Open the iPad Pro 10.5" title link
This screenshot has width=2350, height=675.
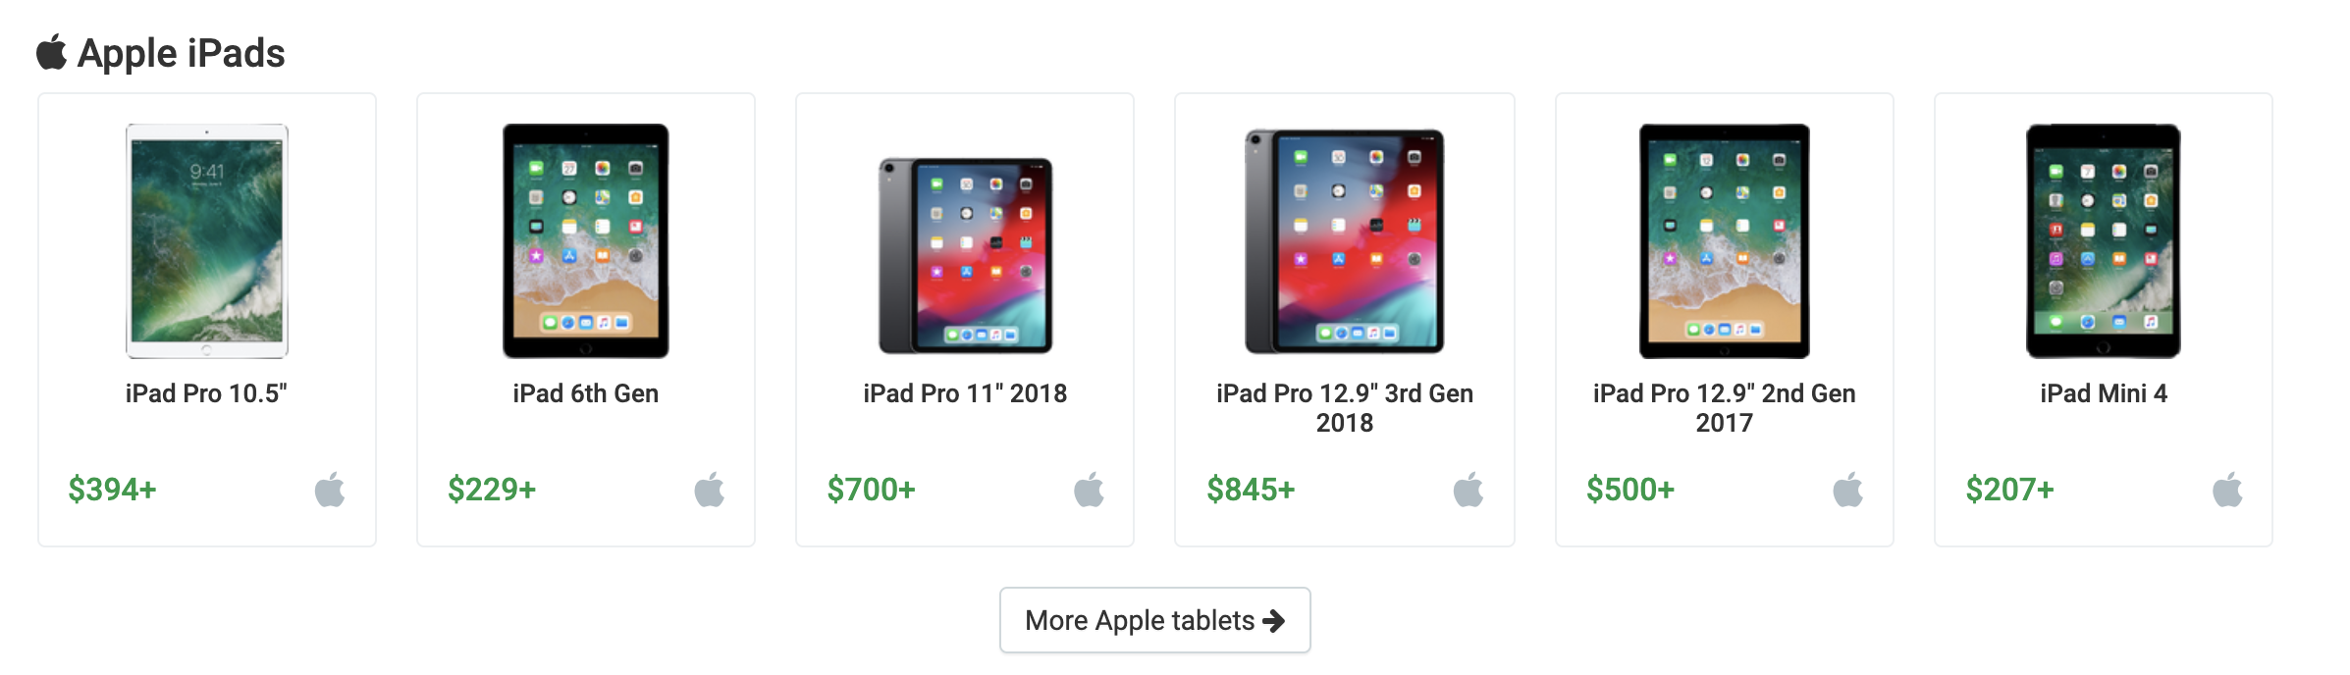pos(206,393)
